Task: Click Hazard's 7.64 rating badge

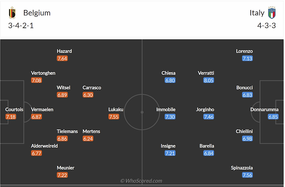Action: (62, 58)
